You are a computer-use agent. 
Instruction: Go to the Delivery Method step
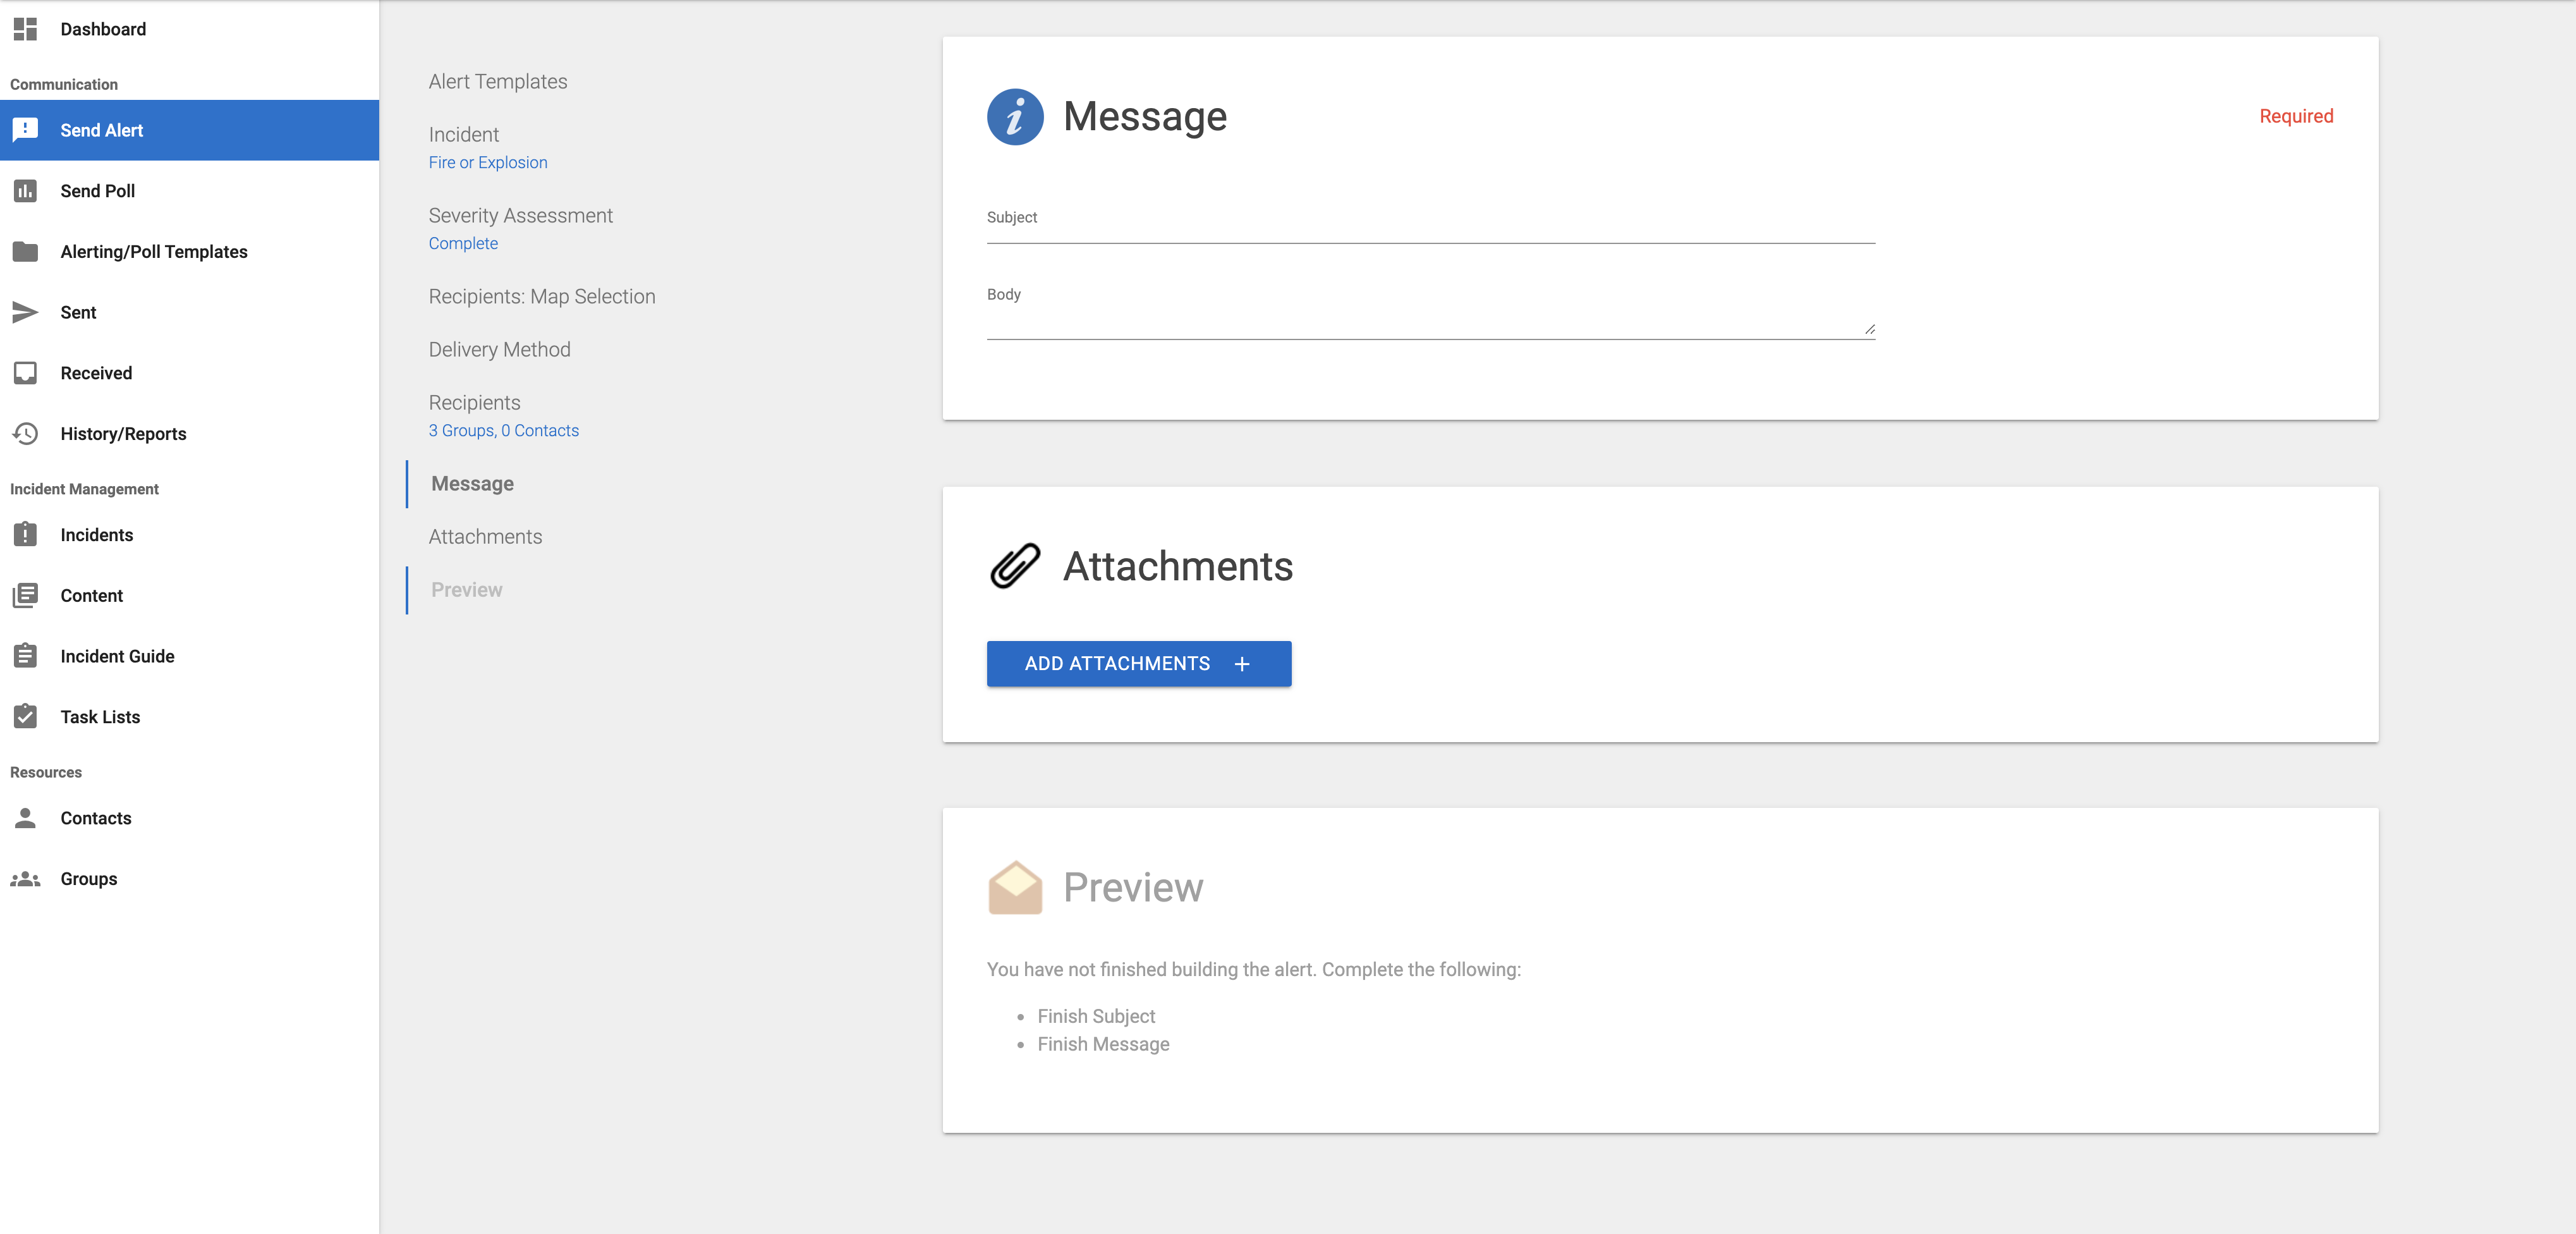(x=499, y=349)
